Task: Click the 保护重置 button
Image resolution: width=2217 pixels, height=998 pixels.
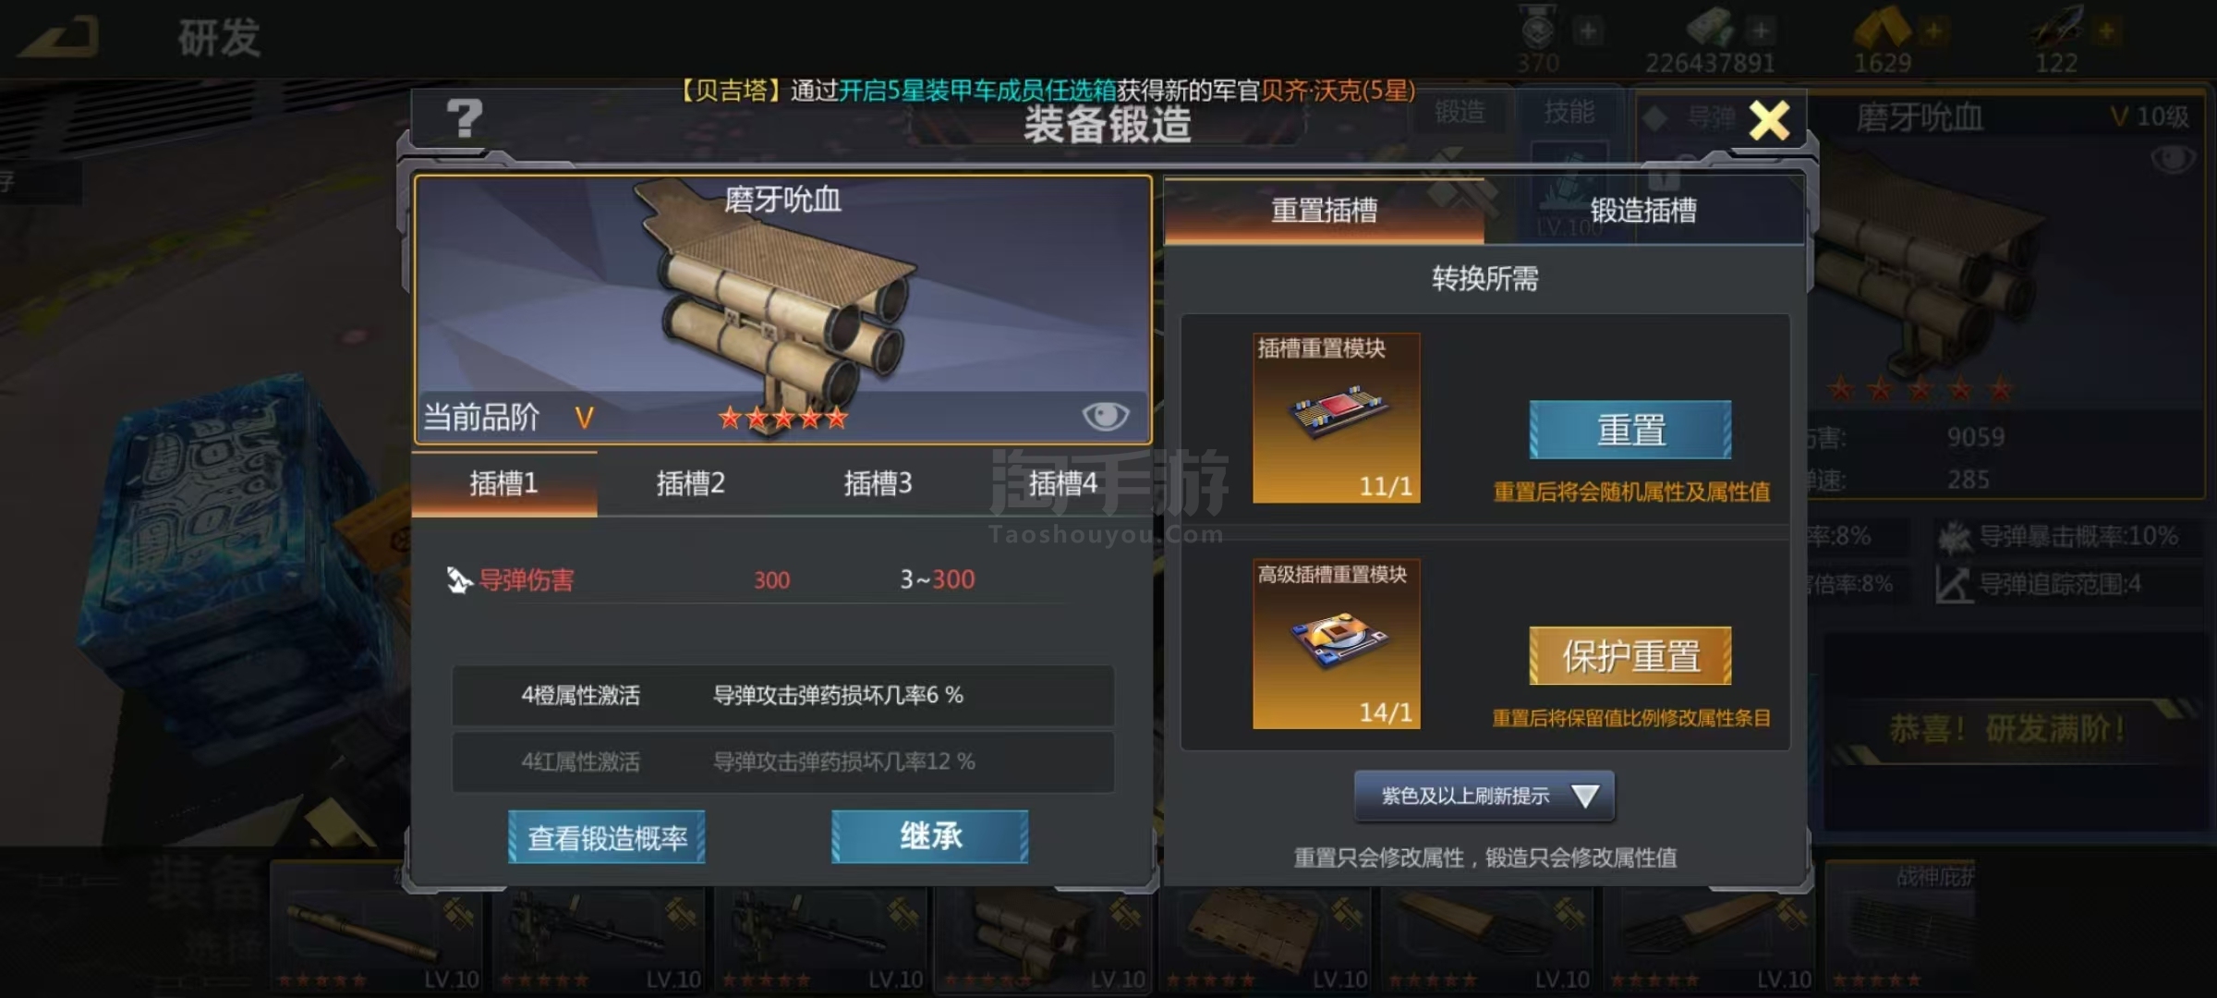Action: [x=1630, y=656]
